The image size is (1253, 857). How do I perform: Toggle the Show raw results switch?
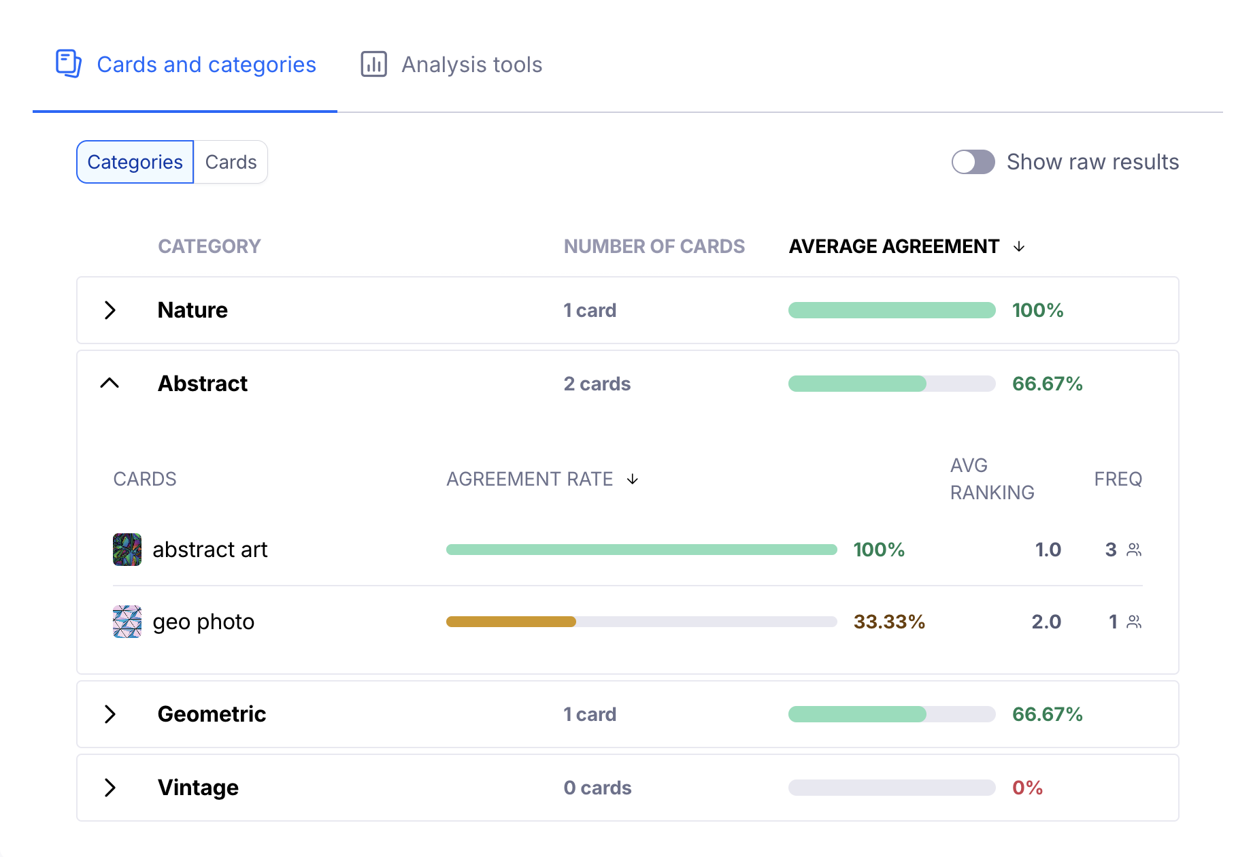(973, 162)
